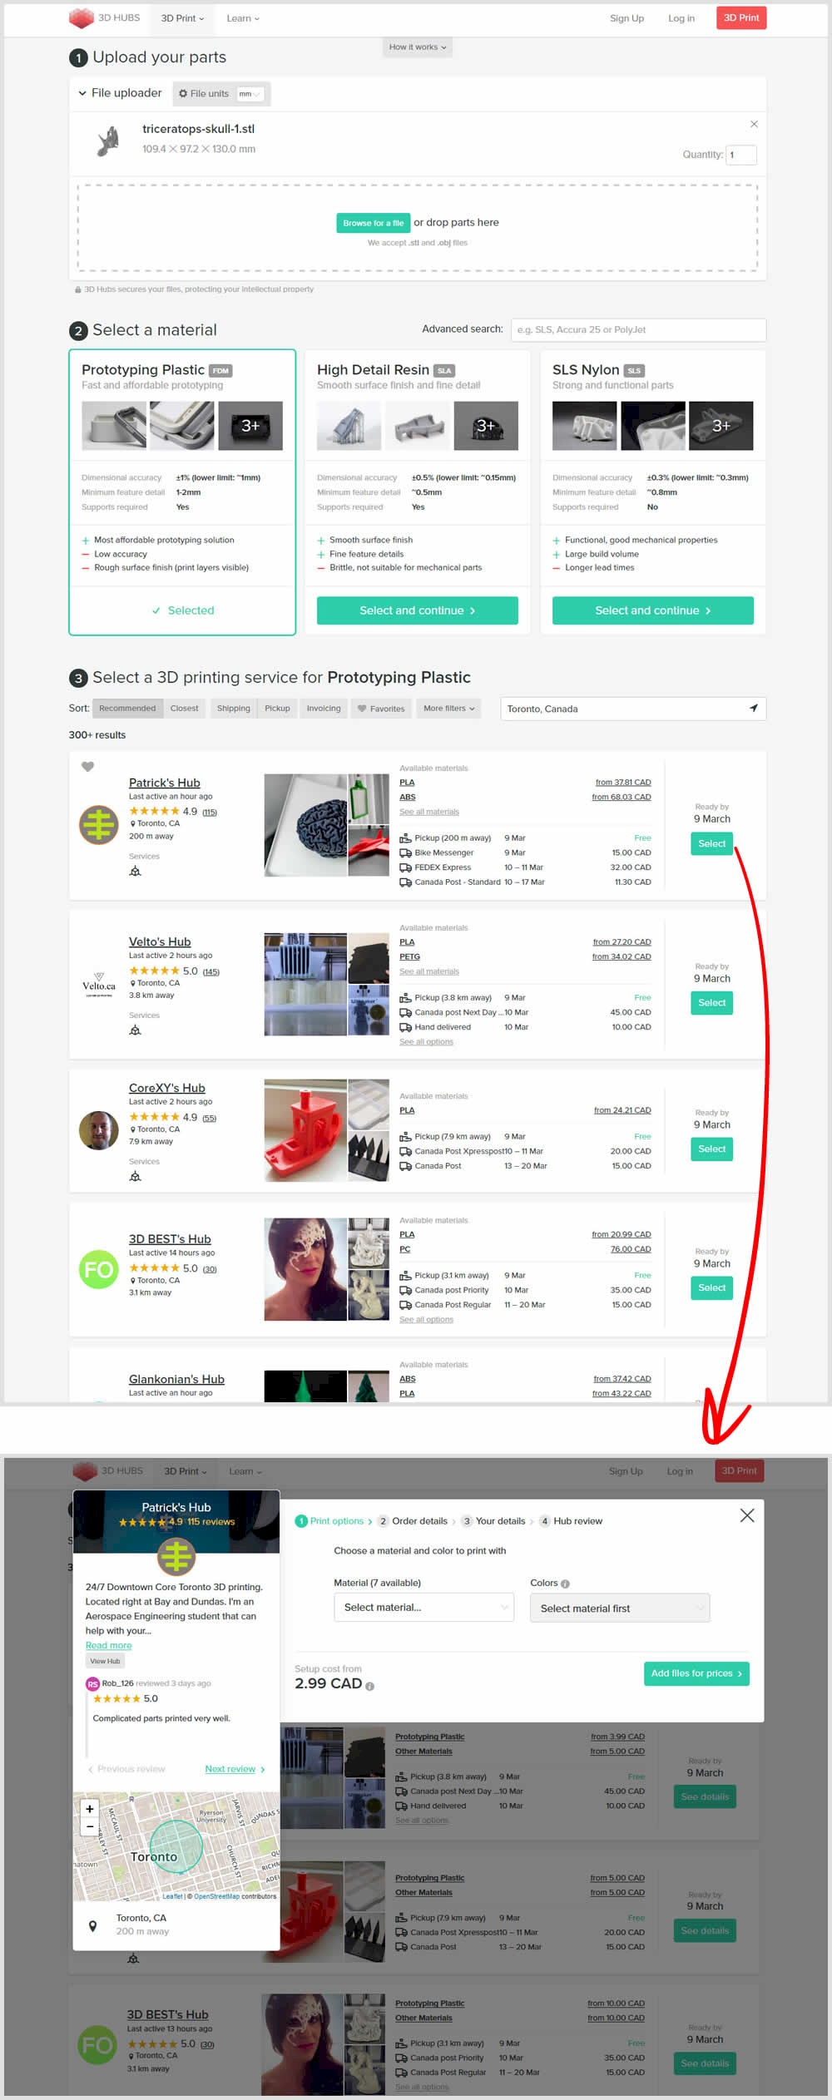Toggle the Invoicing filter
This screenshot has width=832, height=2100.
click(x=324, y=709)
